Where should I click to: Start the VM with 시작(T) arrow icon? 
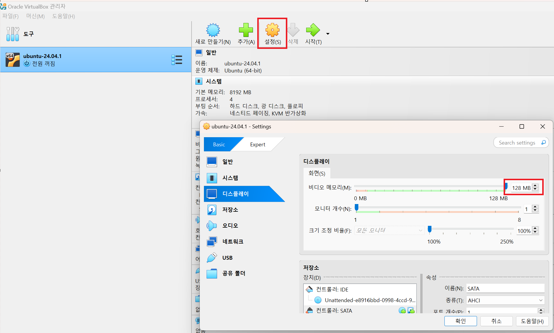[x=313, y=30]
